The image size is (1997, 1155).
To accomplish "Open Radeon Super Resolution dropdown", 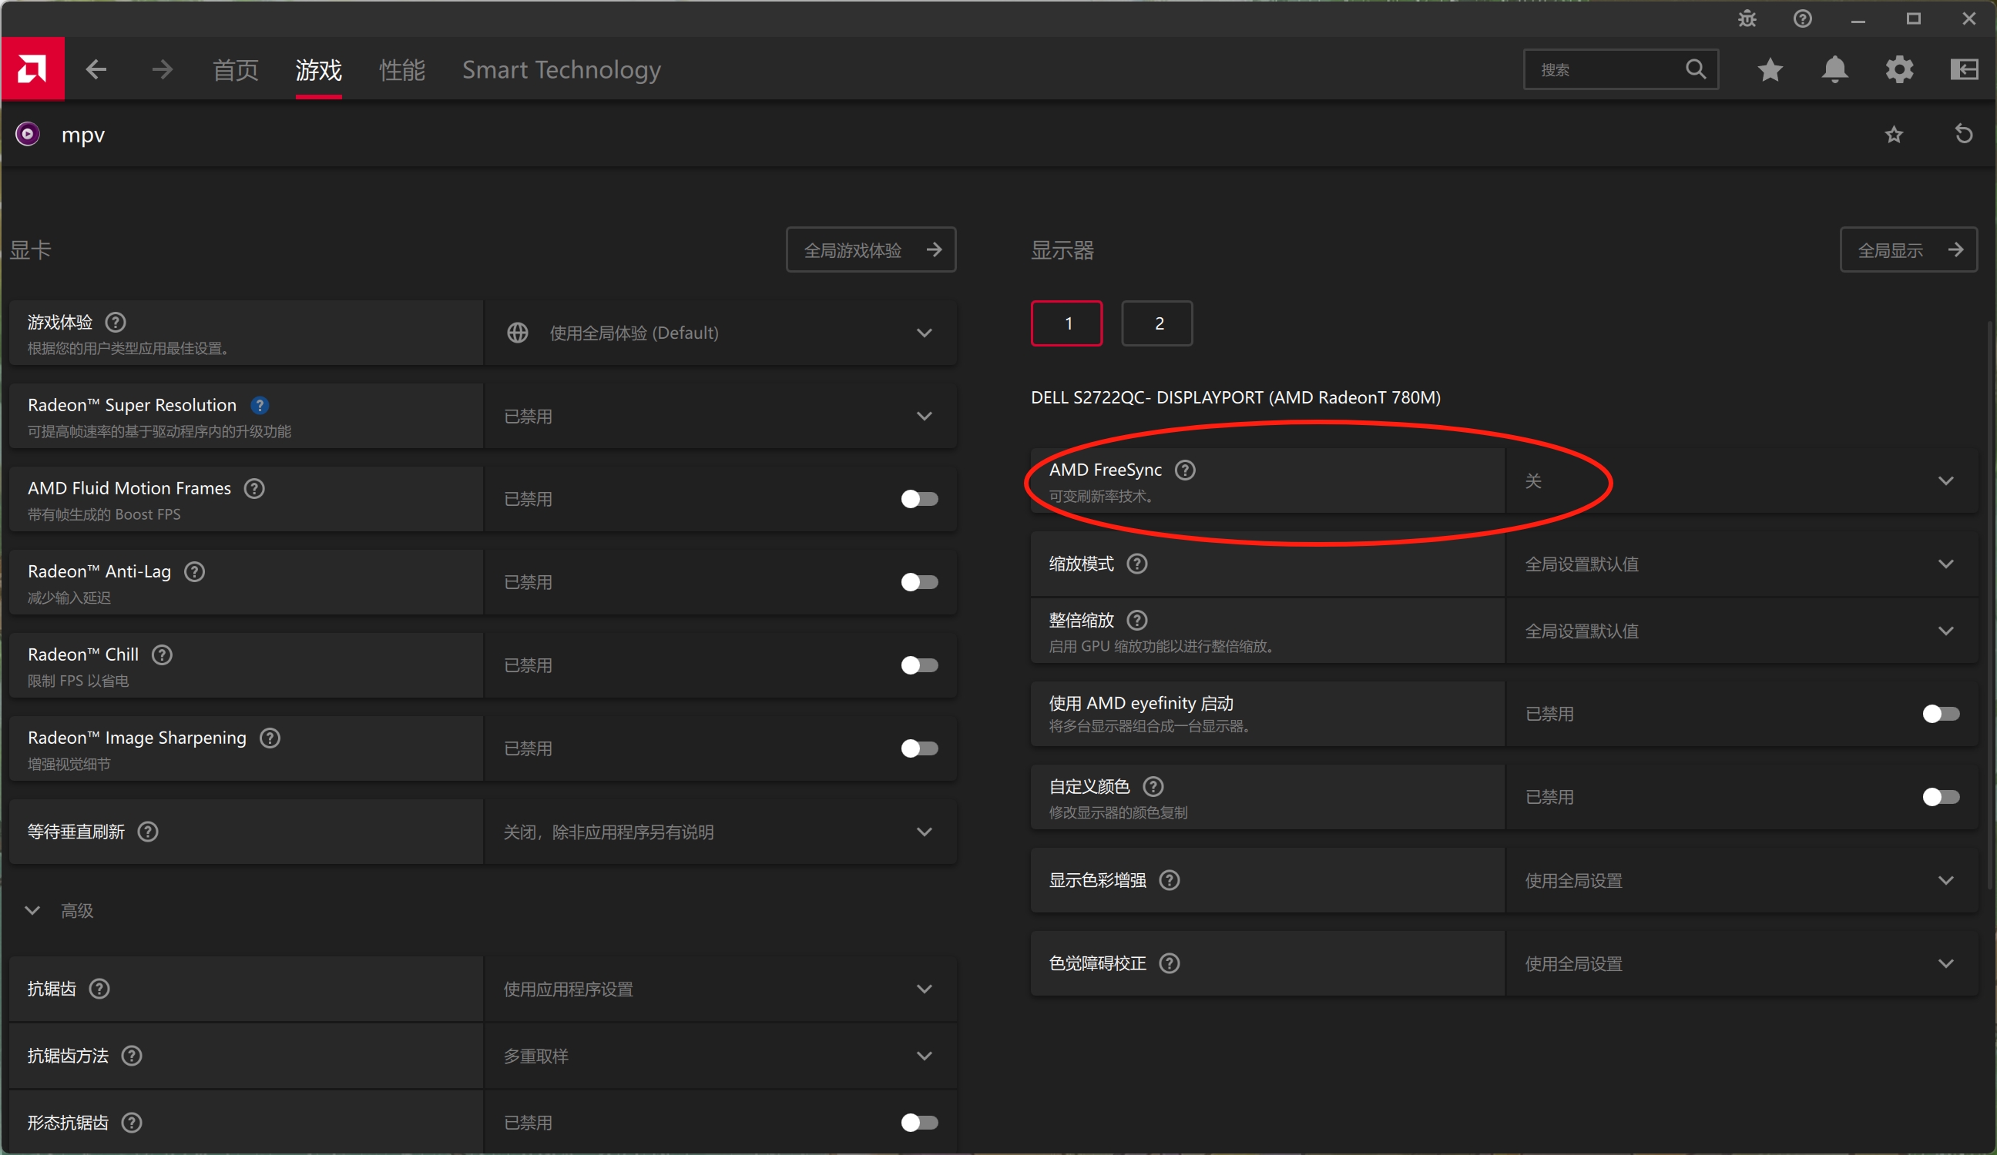I will (x=720, y=416).
